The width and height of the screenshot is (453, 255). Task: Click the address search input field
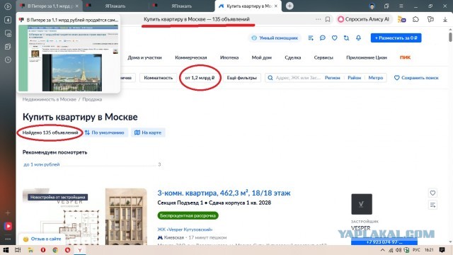coord(297,78)
